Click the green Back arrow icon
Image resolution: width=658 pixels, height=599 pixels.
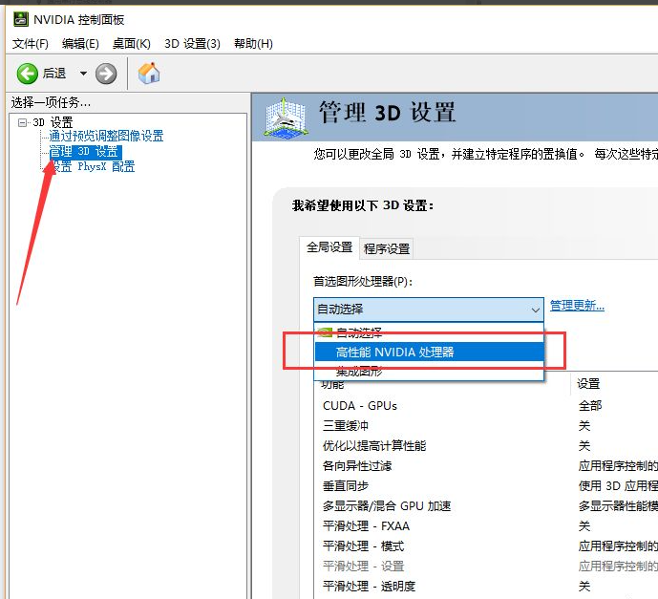pos(28,74)
